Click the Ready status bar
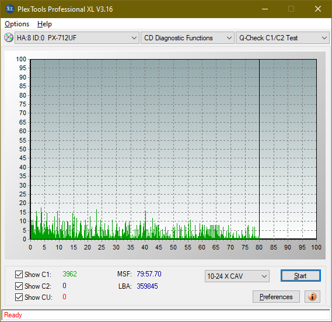 (x=166, y=315)
